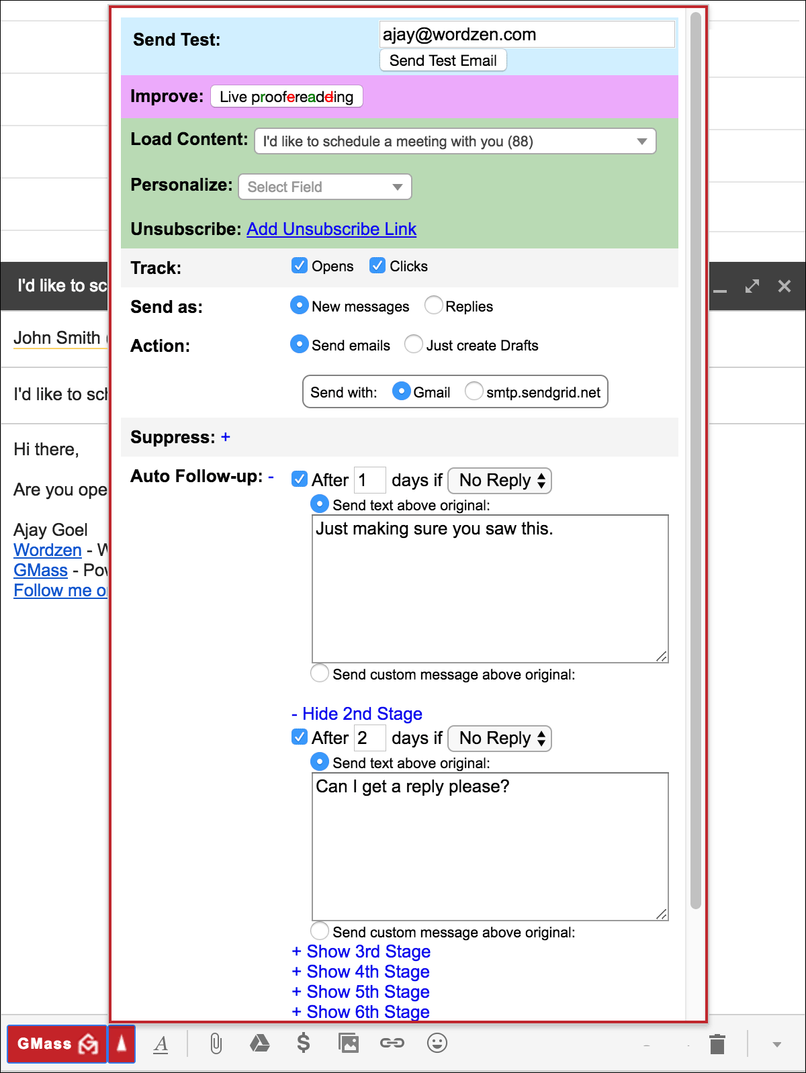This screenshot has width=806, height=1073.
Task: Insert file from Google Drive
Action: (259, 1043)
